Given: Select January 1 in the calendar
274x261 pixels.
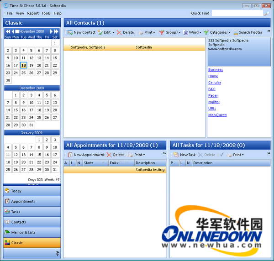Looking at the screenshot, I should (x=39, y=140).
